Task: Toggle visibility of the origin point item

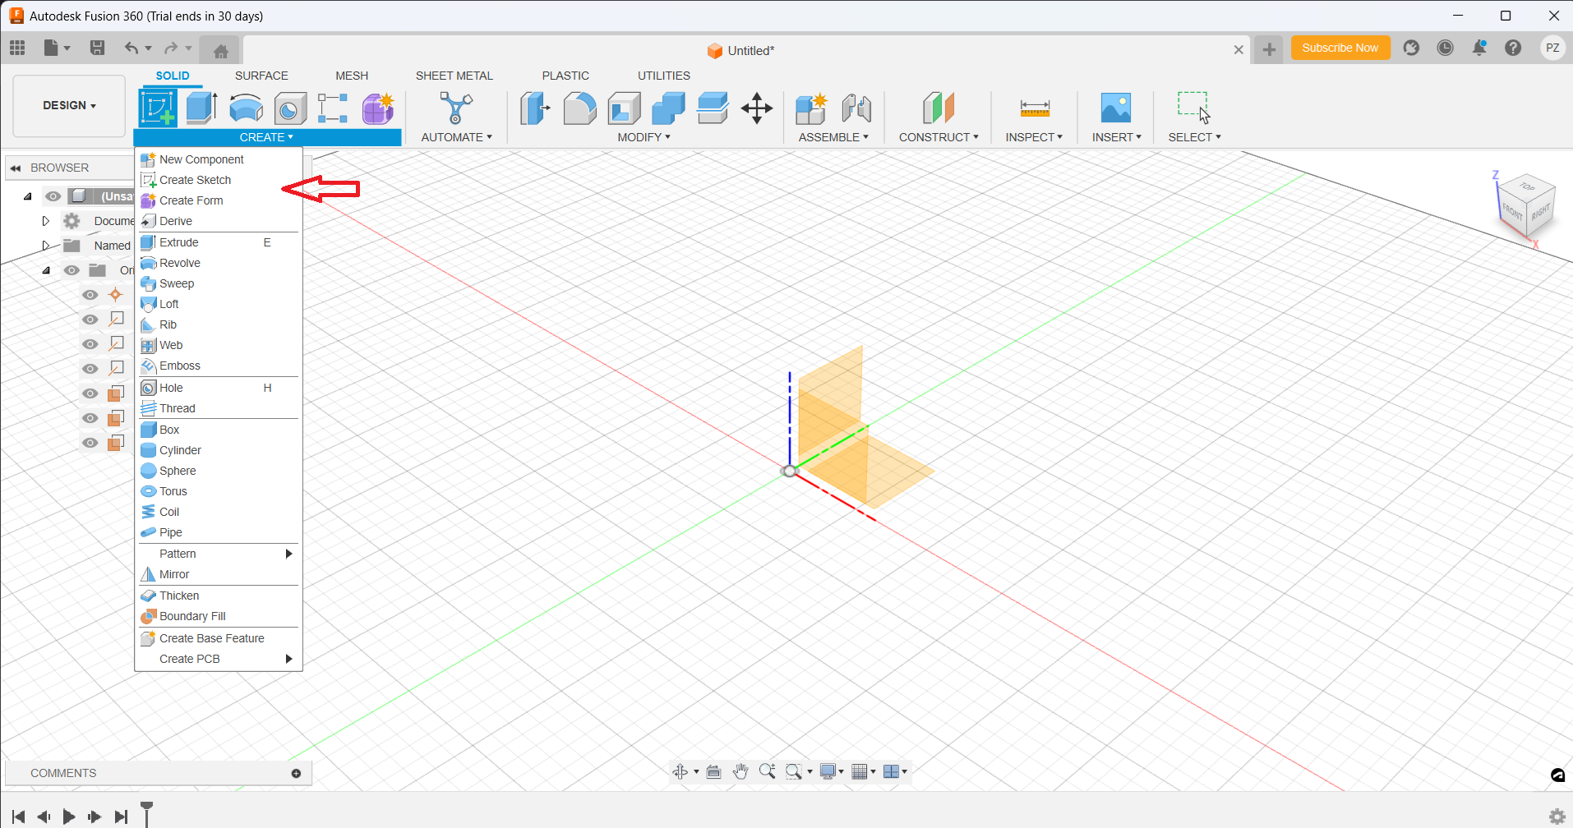Action: point(90,295)
